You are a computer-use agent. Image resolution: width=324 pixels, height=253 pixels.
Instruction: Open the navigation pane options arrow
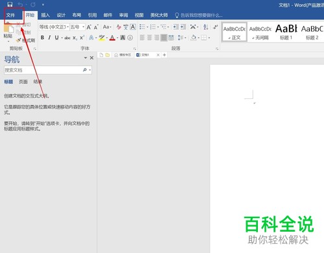pyautogui.click(x=86, y=58)
